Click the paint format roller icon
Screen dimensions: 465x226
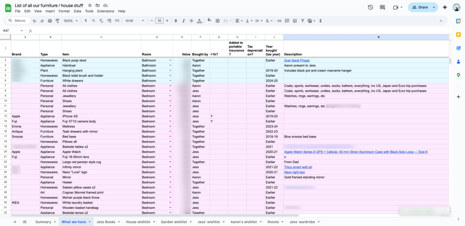pos(56,21)
